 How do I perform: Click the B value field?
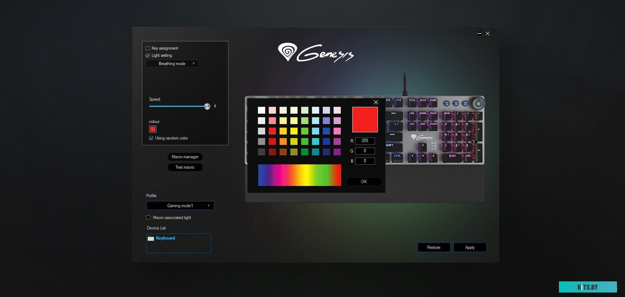tap(365, 161)
